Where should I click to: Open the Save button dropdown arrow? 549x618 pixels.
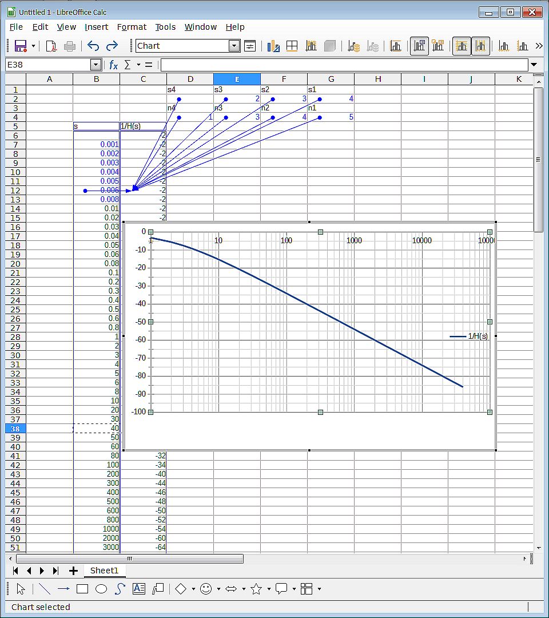pos(34,46)
